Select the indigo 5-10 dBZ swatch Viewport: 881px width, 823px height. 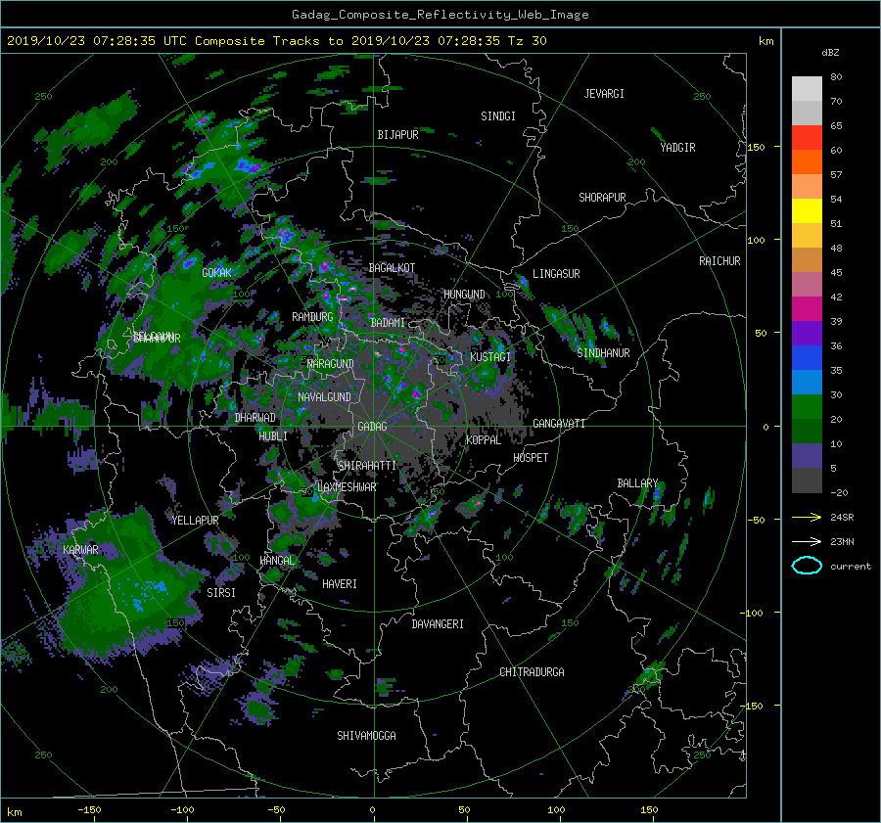click(807, 456)
